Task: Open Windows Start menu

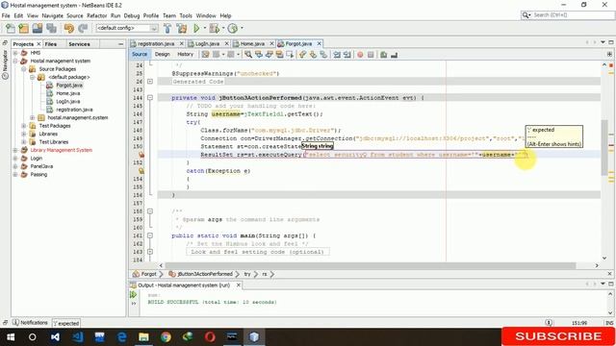Action: click(x=11, y=337)
